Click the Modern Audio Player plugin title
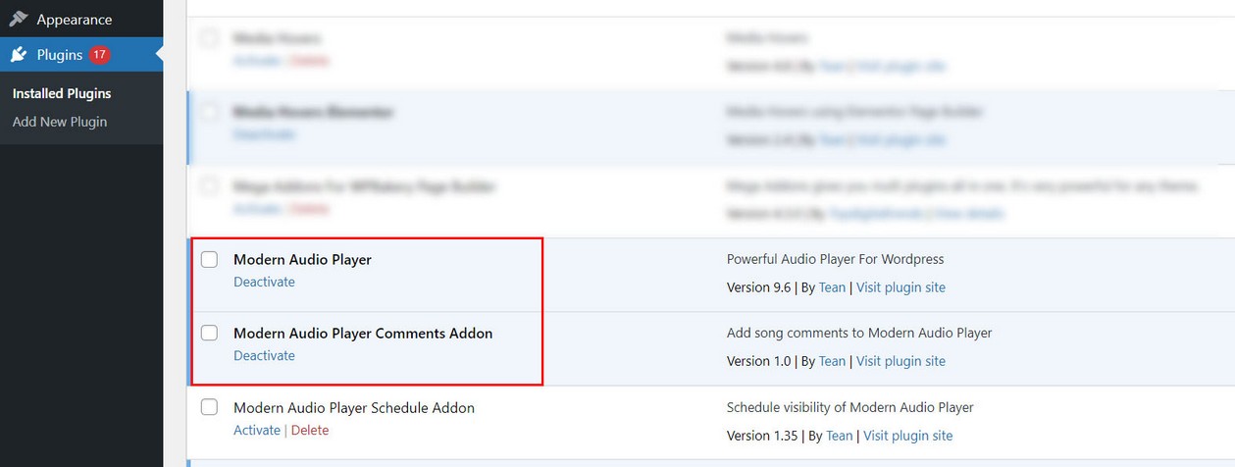Screen dimensions: 1235x467 302,259
